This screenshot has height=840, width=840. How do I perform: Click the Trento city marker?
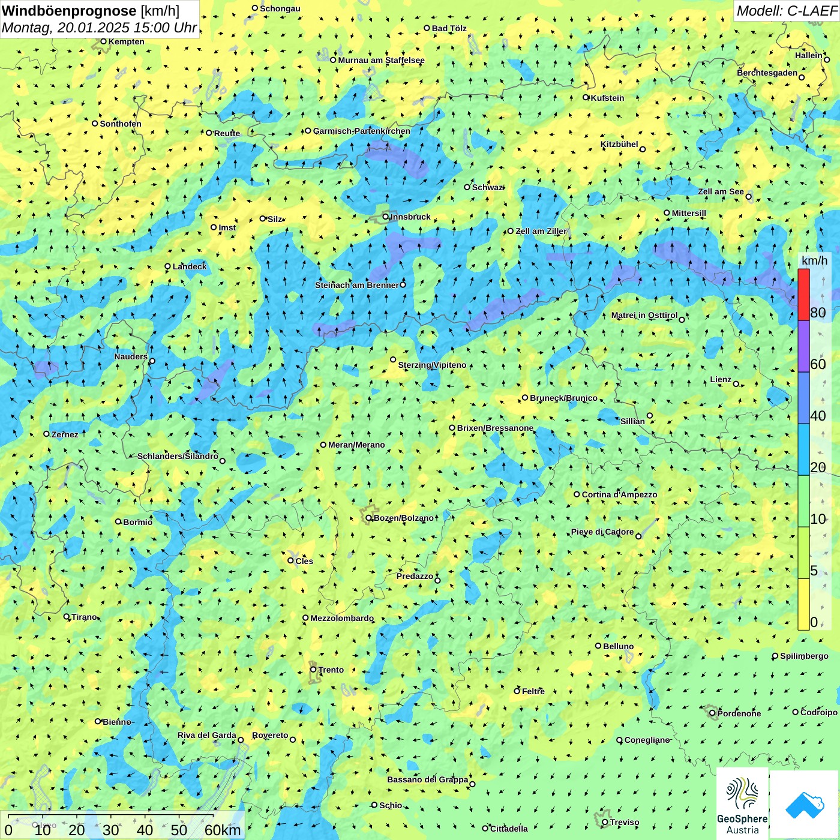[x=313, y=670]
